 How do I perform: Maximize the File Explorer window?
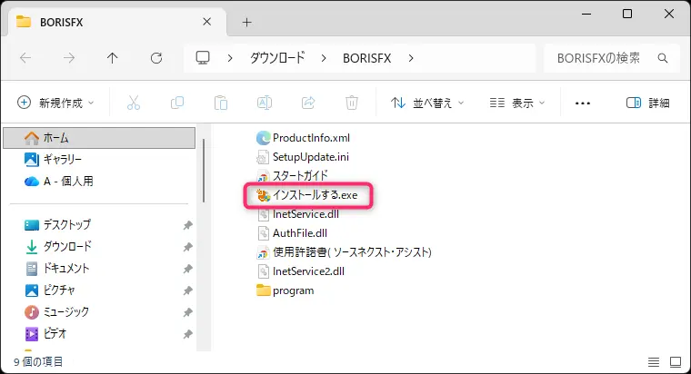pyautogui.click(x=627, y=15)
